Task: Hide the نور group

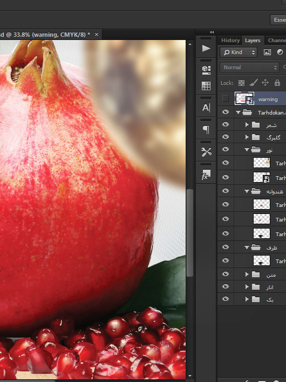Action: [x=226, y=149]
